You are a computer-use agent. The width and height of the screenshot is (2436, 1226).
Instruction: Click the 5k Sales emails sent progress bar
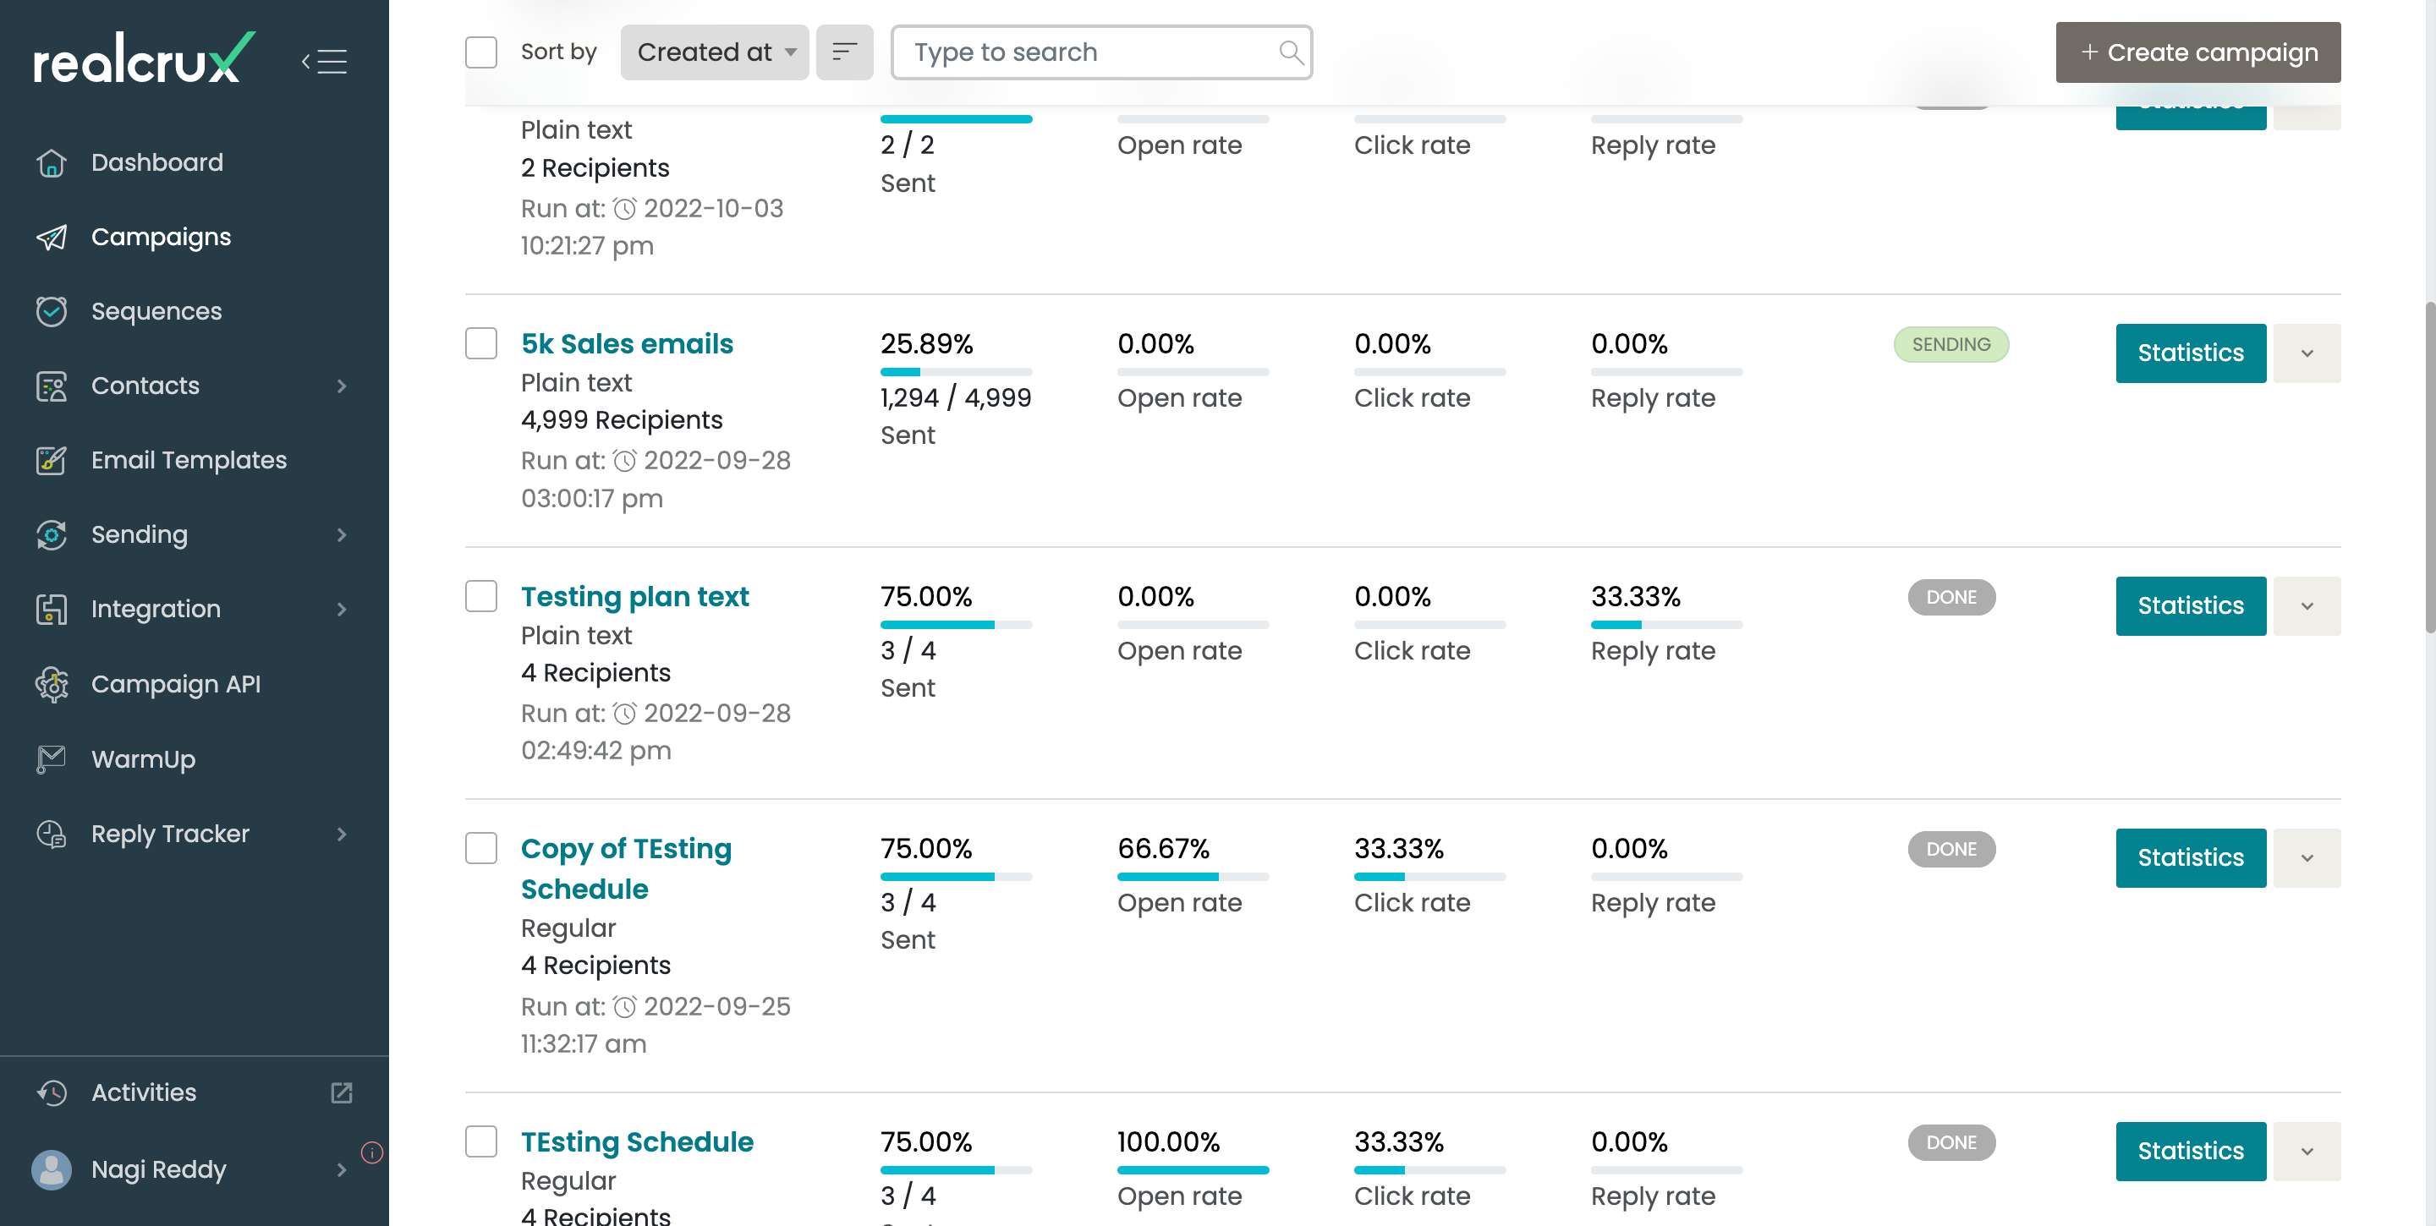(x=955, y=372)
